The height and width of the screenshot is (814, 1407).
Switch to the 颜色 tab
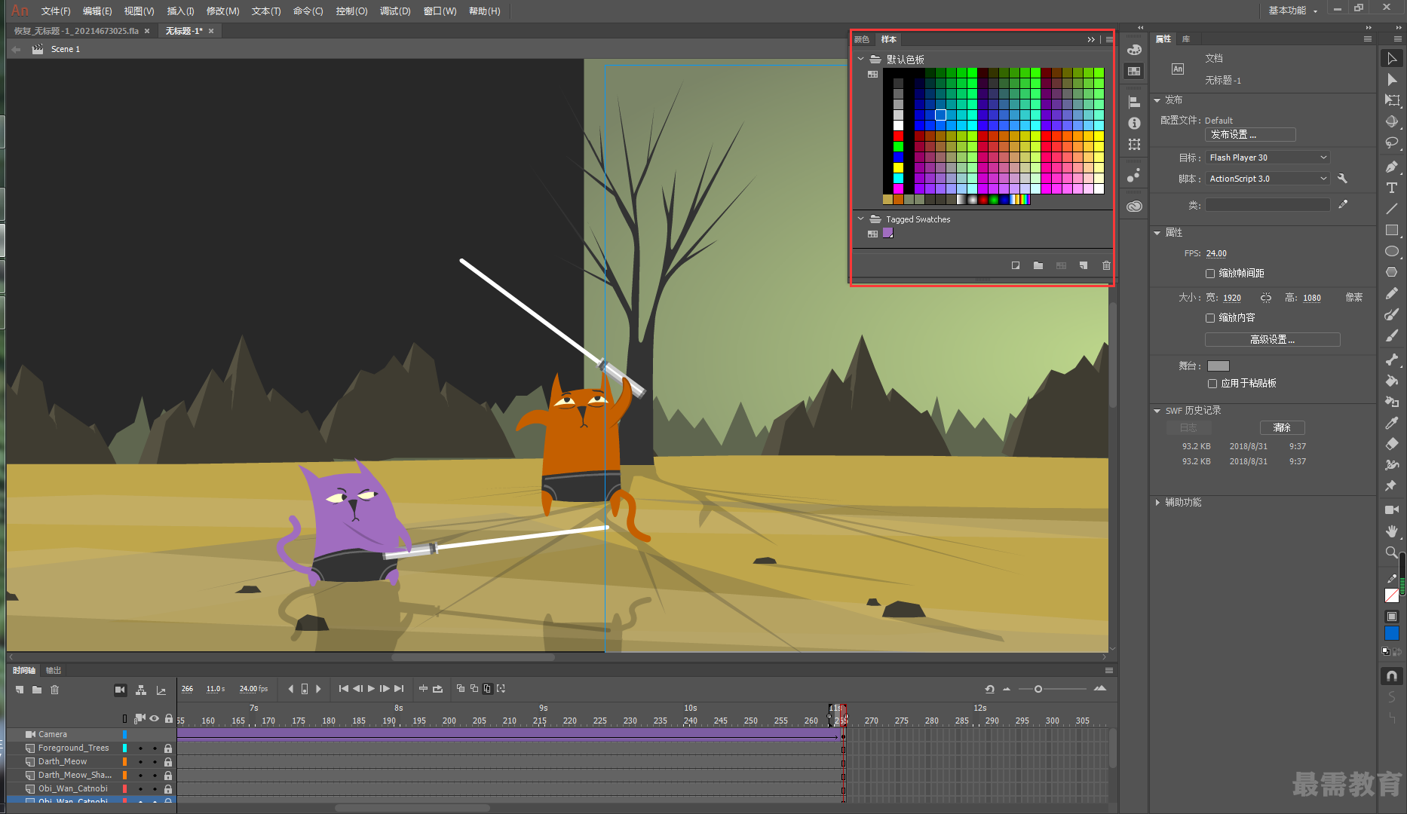click(x=862, y=39)
